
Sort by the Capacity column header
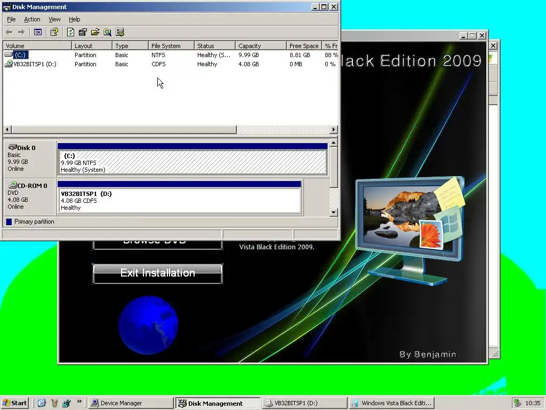(x=261, y=46)
